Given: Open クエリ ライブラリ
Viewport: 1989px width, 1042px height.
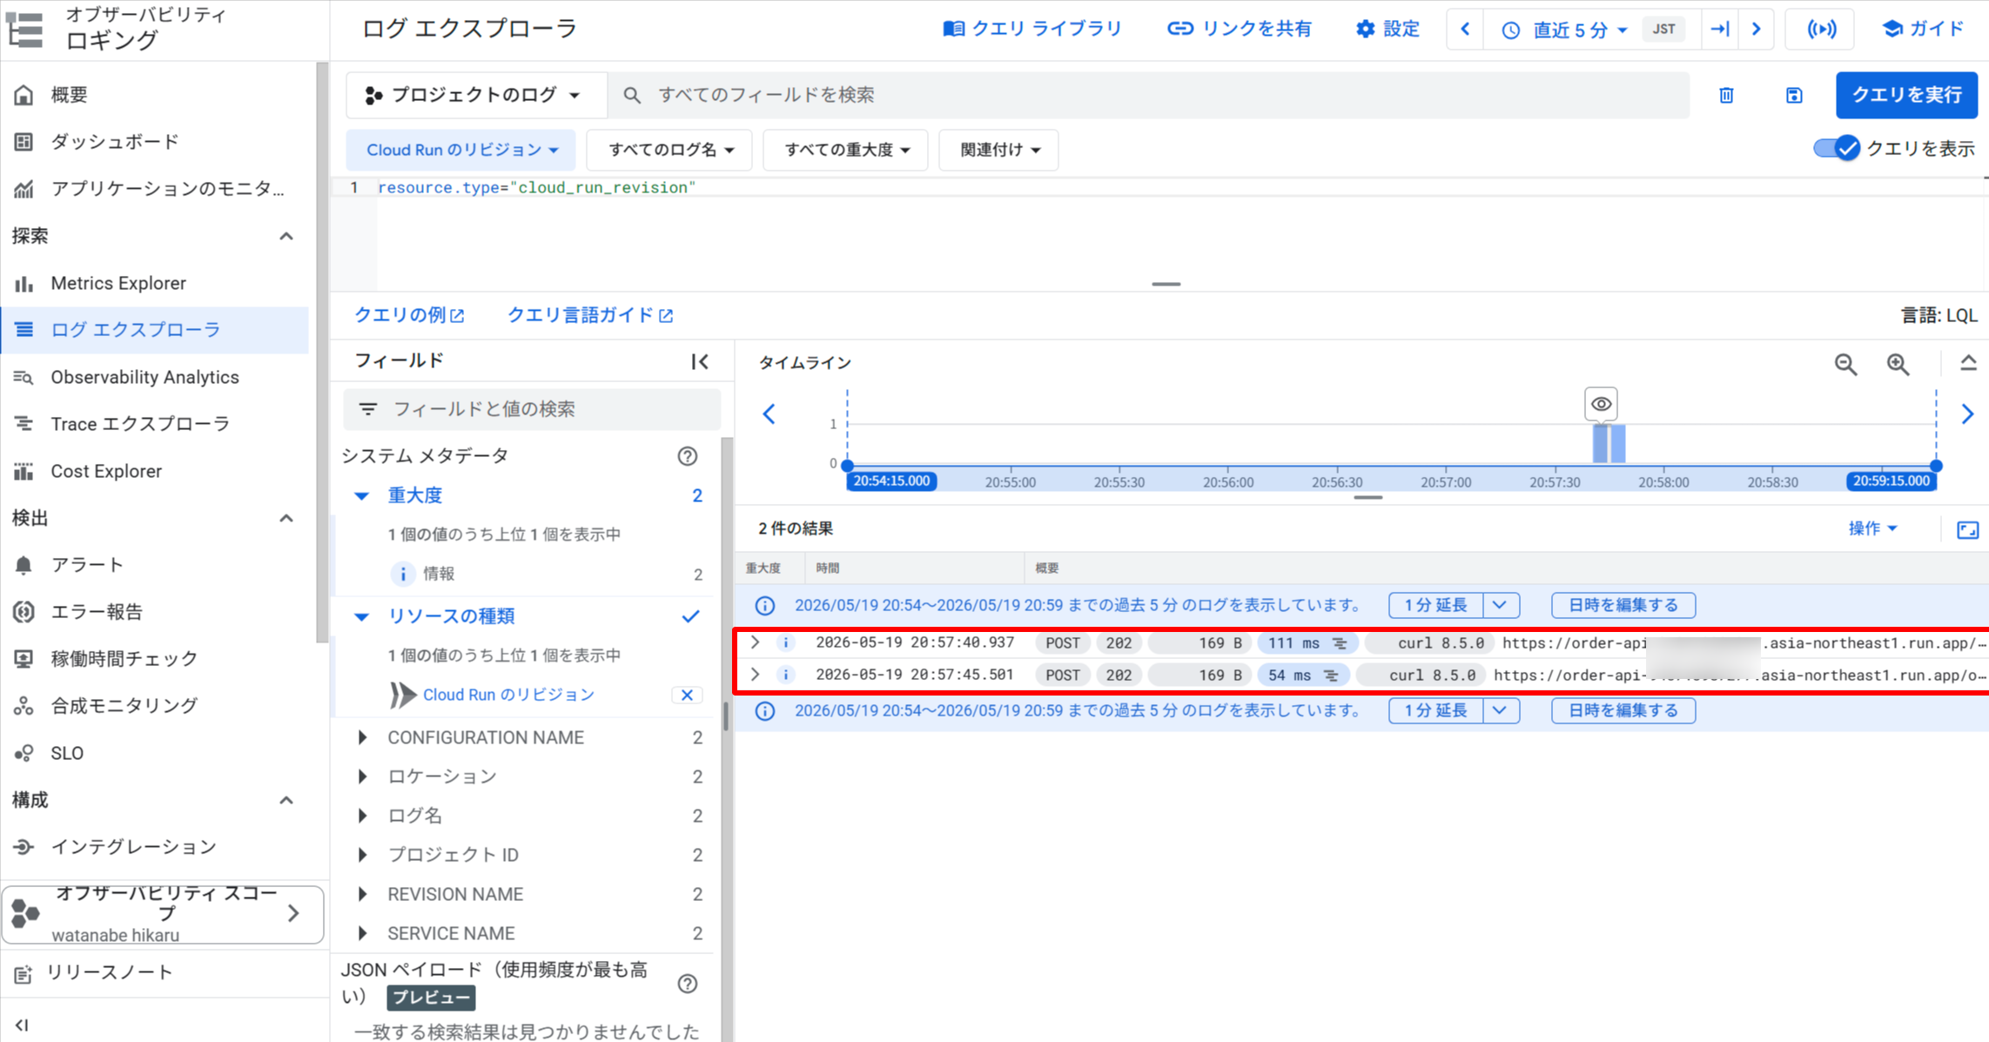Looking at the screenshot, I should [1032, 29].
